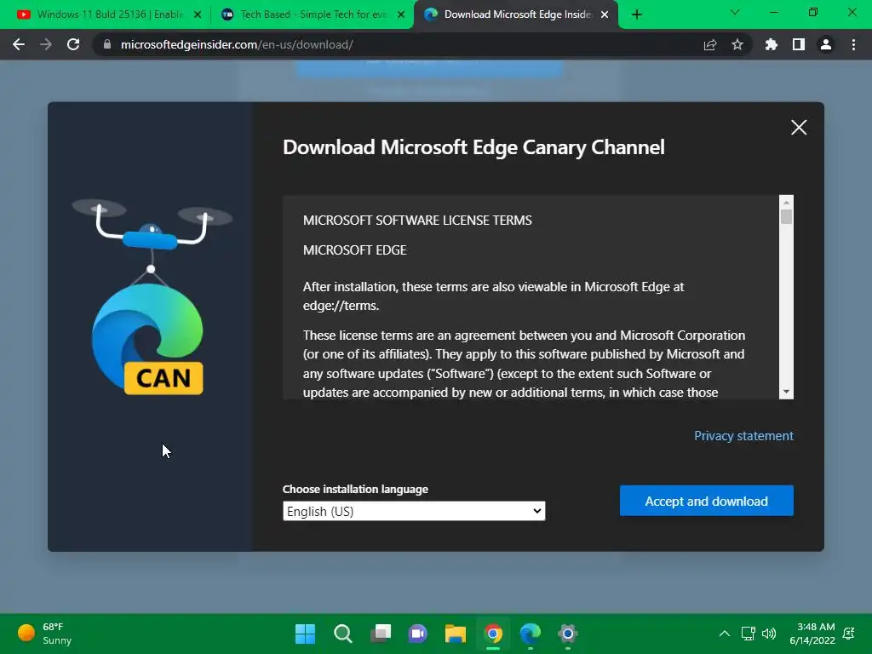This screenshot has width=872, height=654.
Task: Open the Settings gear on the taskbar
Action: point(568,634)
